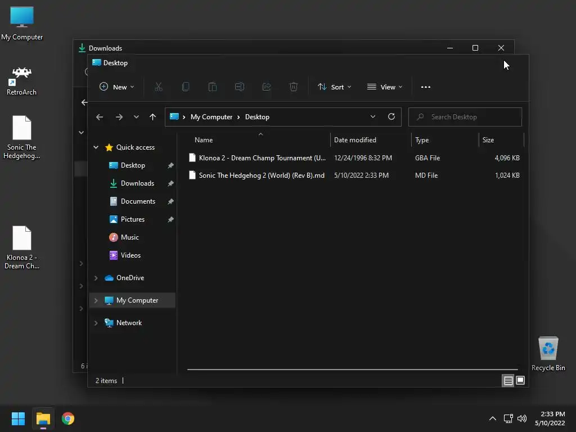
Task: Click the Search Desktop field
Action: (x=465, y=117)
